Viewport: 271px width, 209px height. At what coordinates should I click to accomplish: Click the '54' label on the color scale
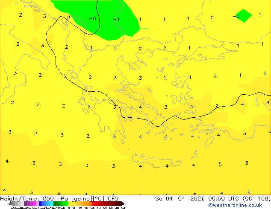click(123, 208)
